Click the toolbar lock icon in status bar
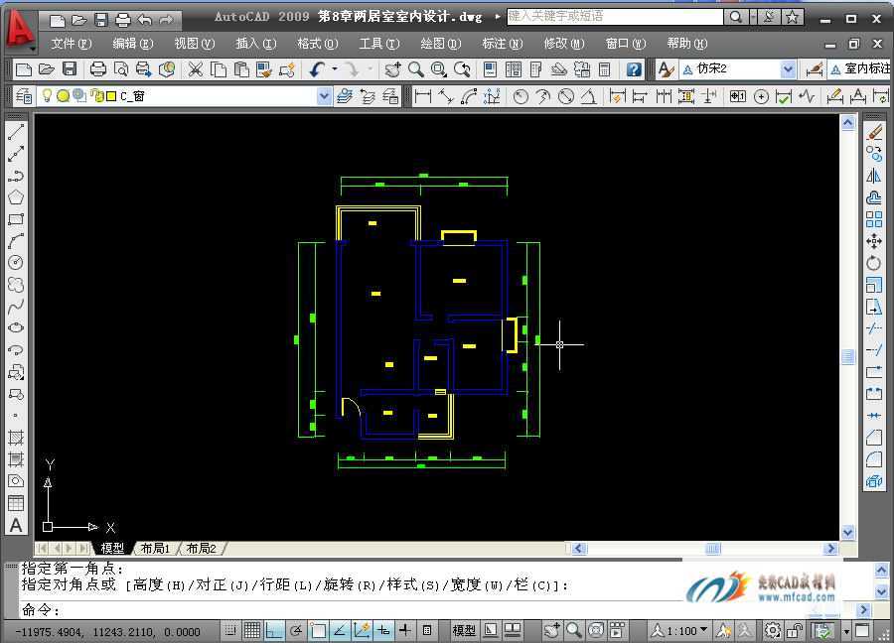This screenshot has height=643, width=894. click(795, 630)
